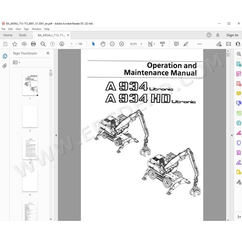
Task: Open search zoom tool in right pane
Action: (239, 54)
